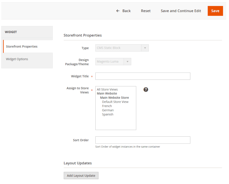
Task: Open the store views help tooltip icon
Action: tap(146, 90)
